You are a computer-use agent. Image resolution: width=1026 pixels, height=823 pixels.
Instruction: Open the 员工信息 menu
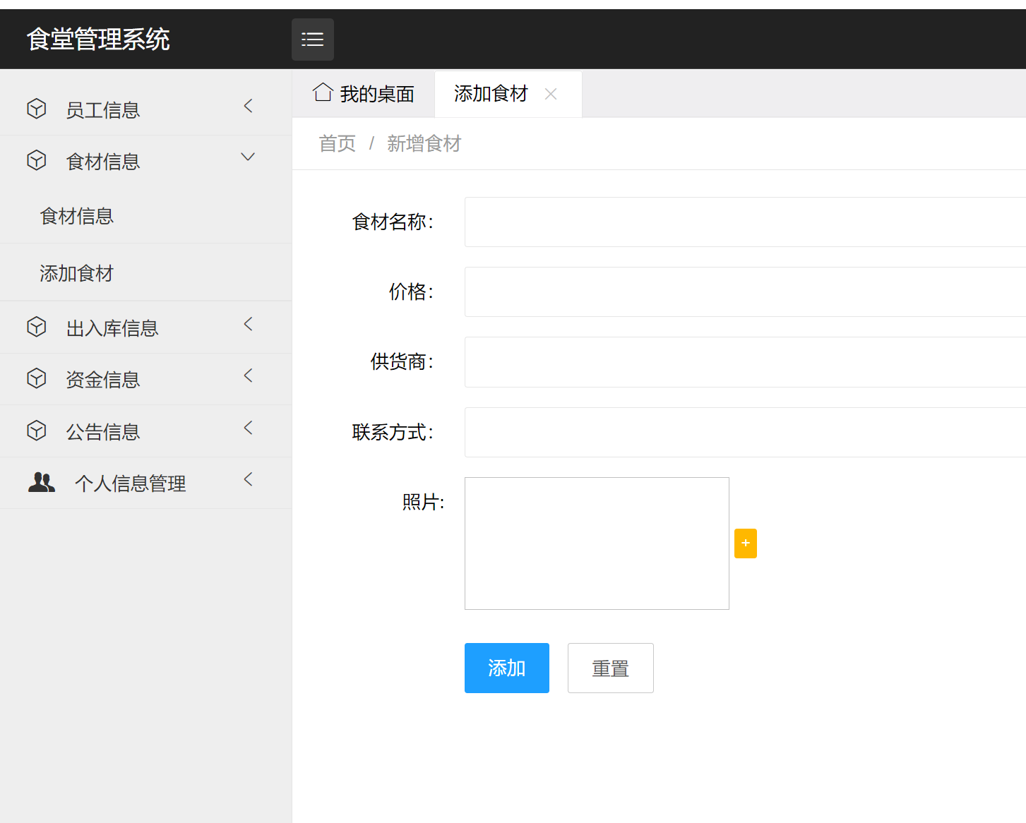145,109
